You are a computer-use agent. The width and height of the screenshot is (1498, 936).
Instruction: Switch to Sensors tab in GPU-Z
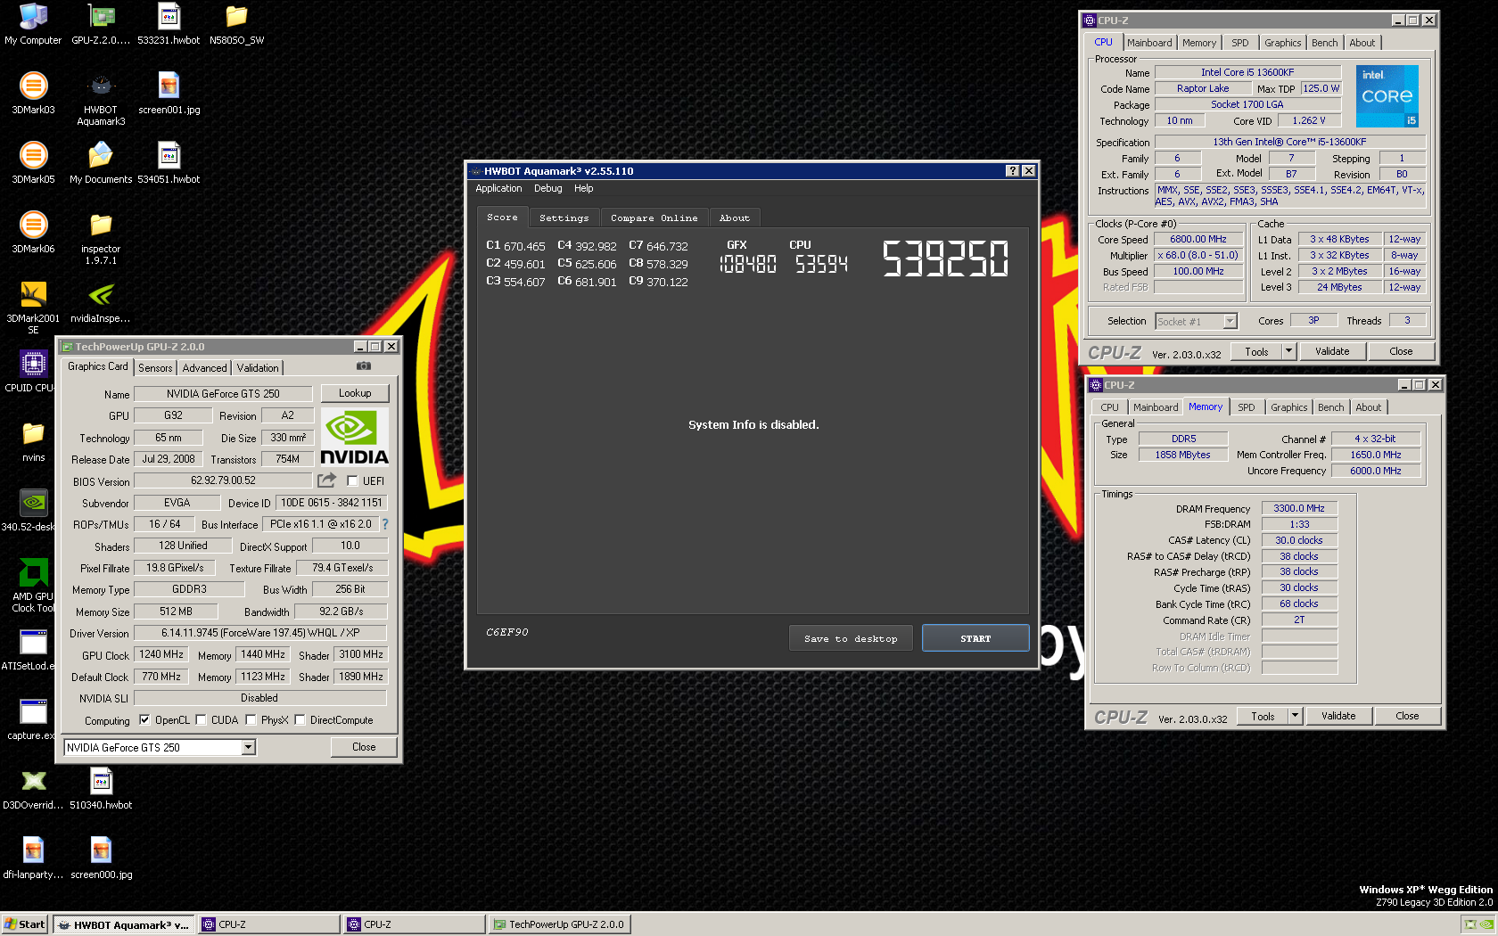coord(155,368)
